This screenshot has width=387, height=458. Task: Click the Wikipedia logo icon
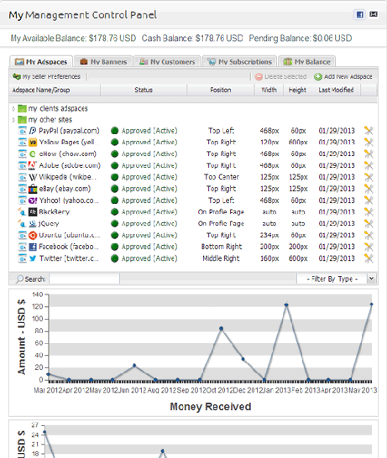point(33,177)
